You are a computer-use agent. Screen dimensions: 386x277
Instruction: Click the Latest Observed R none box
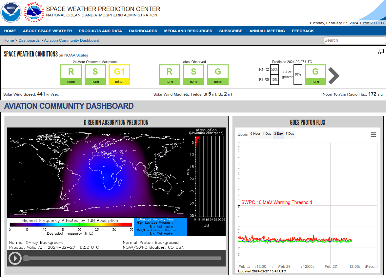169,75
